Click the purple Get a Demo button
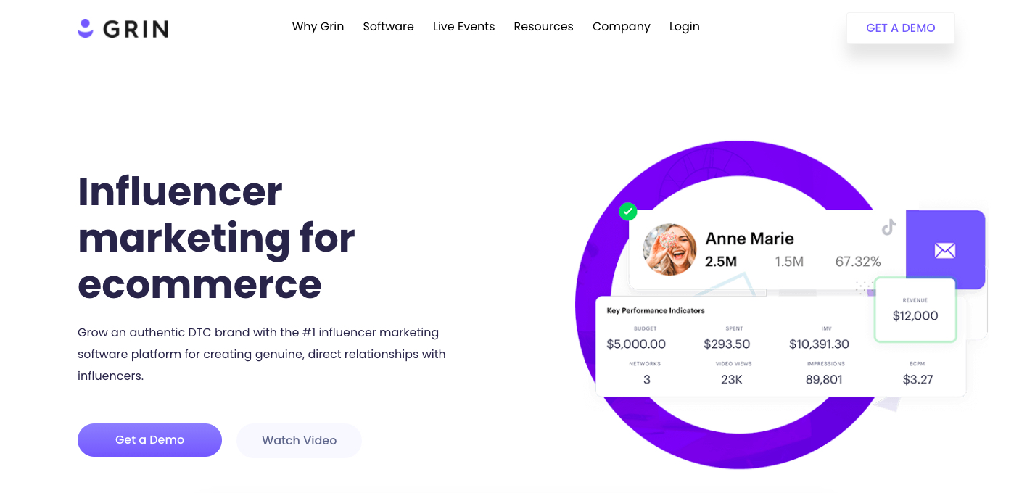Viewport: 1035px width, 493px height. point(149,440)
